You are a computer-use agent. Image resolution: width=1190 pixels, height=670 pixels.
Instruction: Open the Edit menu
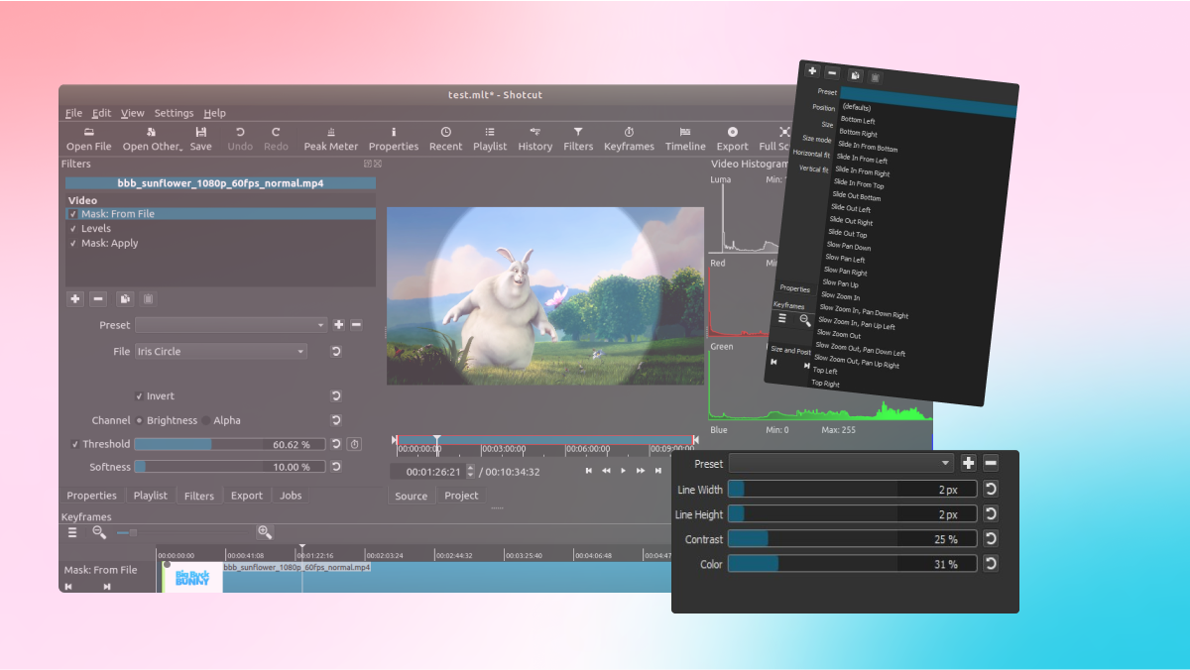[x=102, y=113]
